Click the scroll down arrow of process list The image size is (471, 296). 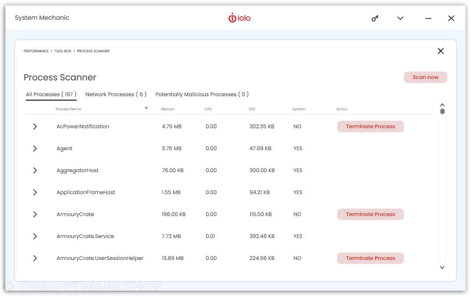(442, 267)
